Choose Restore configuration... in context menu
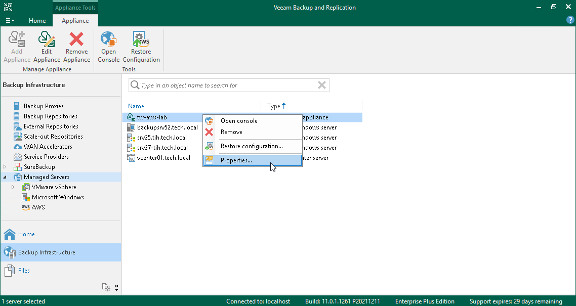Viewport: 576px width, 306px height. (253, 146)
